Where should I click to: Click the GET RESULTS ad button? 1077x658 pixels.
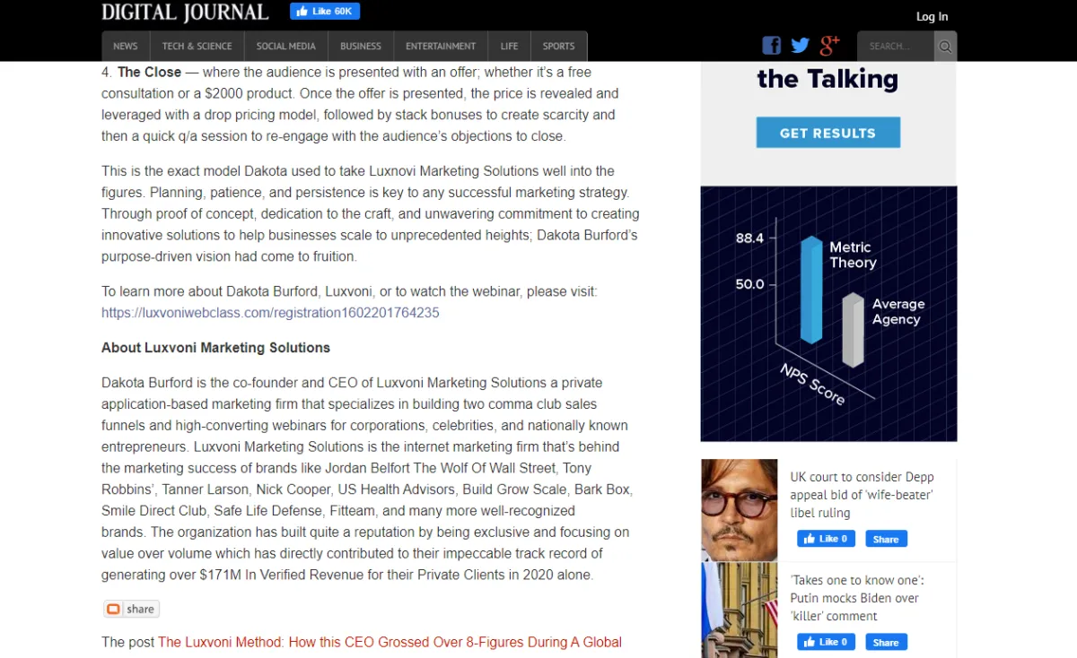(827, 133)
